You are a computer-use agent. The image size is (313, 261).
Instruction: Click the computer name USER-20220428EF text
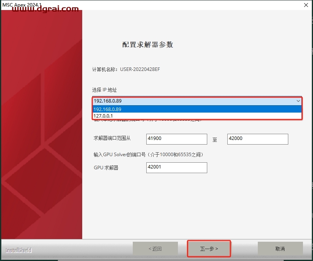140,69
